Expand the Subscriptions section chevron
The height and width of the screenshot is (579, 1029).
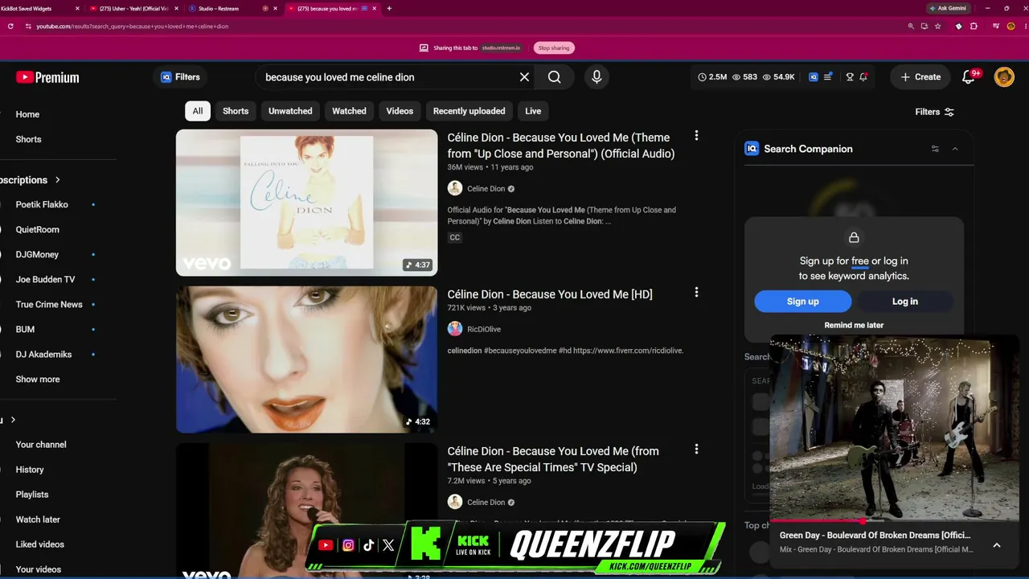pyautogui.click(x=58, y=180)
